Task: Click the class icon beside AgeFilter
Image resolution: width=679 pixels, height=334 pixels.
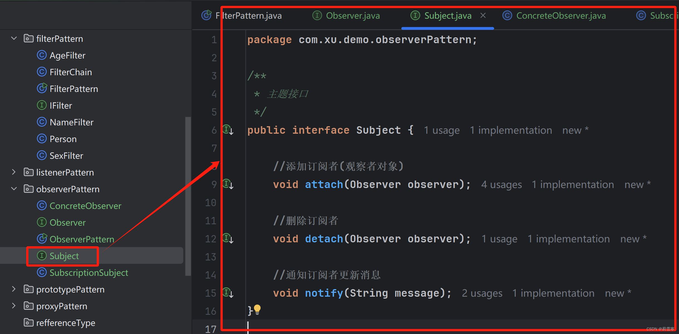Action: tap(42, 55)
